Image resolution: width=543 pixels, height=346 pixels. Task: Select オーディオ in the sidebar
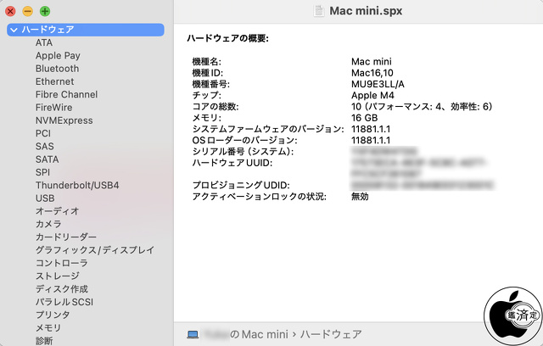click(x=57, y=211)
